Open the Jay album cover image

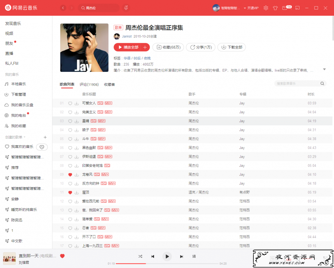(x=84, y=48)
